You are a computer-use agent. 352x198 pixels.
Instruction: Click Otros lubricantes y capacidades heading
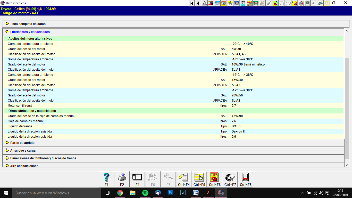(x=32, y=111)
